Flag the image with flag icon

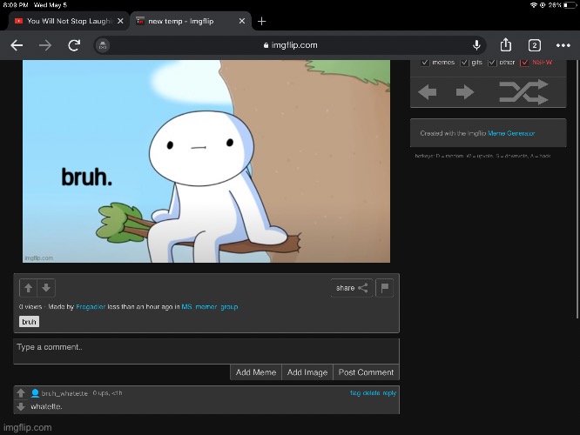click(385, 288)
